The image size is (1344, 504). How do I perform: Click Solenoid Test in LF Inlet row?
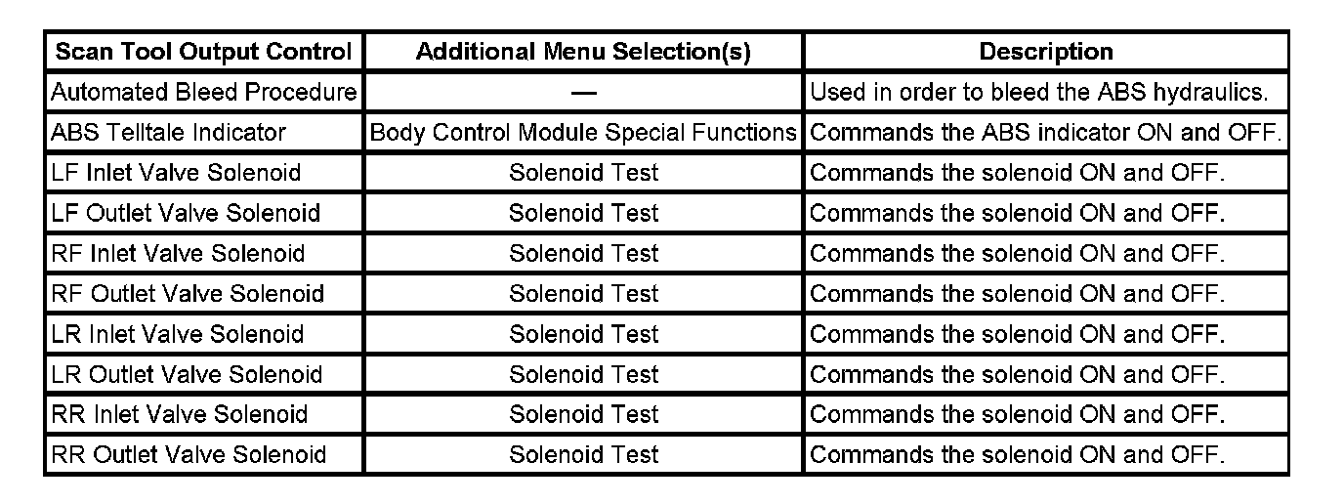pyautogui.click(x=583, y=173)
